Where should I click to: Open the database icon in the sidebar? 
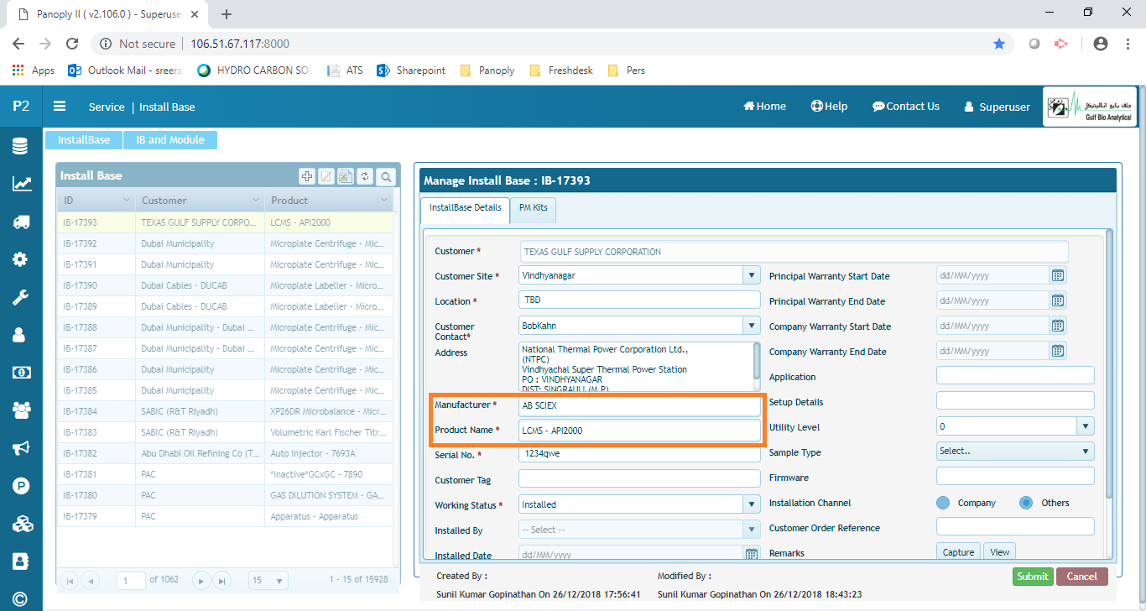[x=20, y=147]
